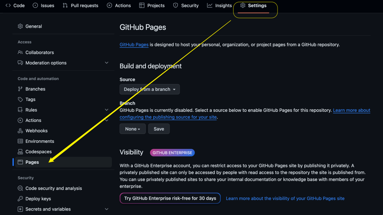383x215 pixels.
Task: Click the Issues circle-dot icon
Action: [36, 5]
